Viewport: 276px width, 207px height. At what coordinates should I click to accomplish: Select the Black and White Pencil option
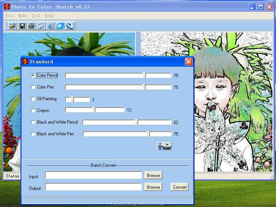33,123
